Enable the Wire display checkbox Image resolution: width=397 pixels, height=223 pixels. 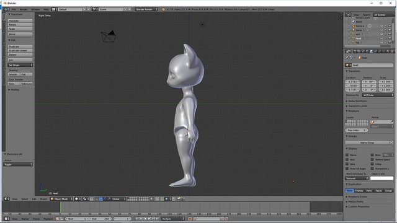tap(347, 164)
